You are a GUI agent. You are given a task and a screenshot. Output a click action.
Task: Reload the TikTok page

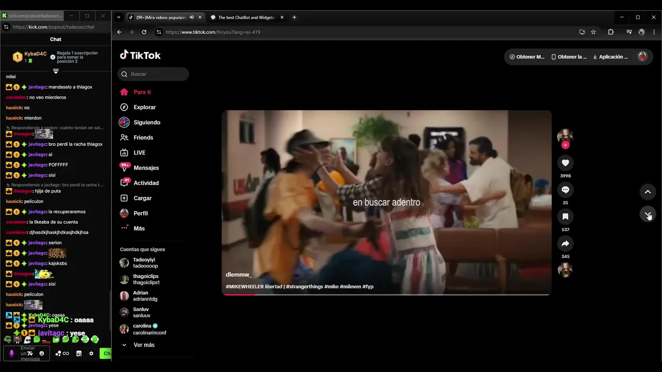[x=144, y=32]
